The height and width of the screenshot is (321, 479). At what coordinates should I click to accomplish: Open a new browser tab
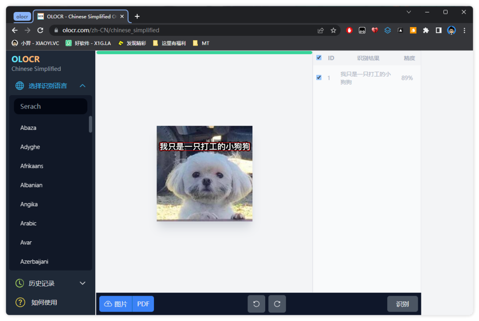pos(137,16)
